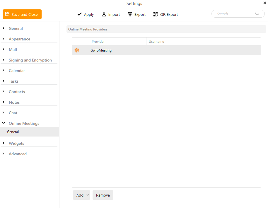The height and width of the screenshot is (208, 268).
Task: Expand the Notes section chevron
Action: pos(3,102)
